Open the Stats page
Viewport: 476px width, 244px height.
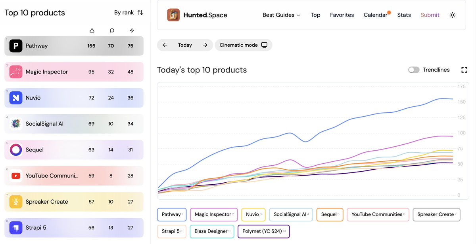[x=404, y=15]
